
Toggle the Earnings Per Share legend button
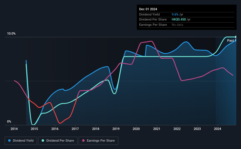pyautogui.click(x=98, y=141)
